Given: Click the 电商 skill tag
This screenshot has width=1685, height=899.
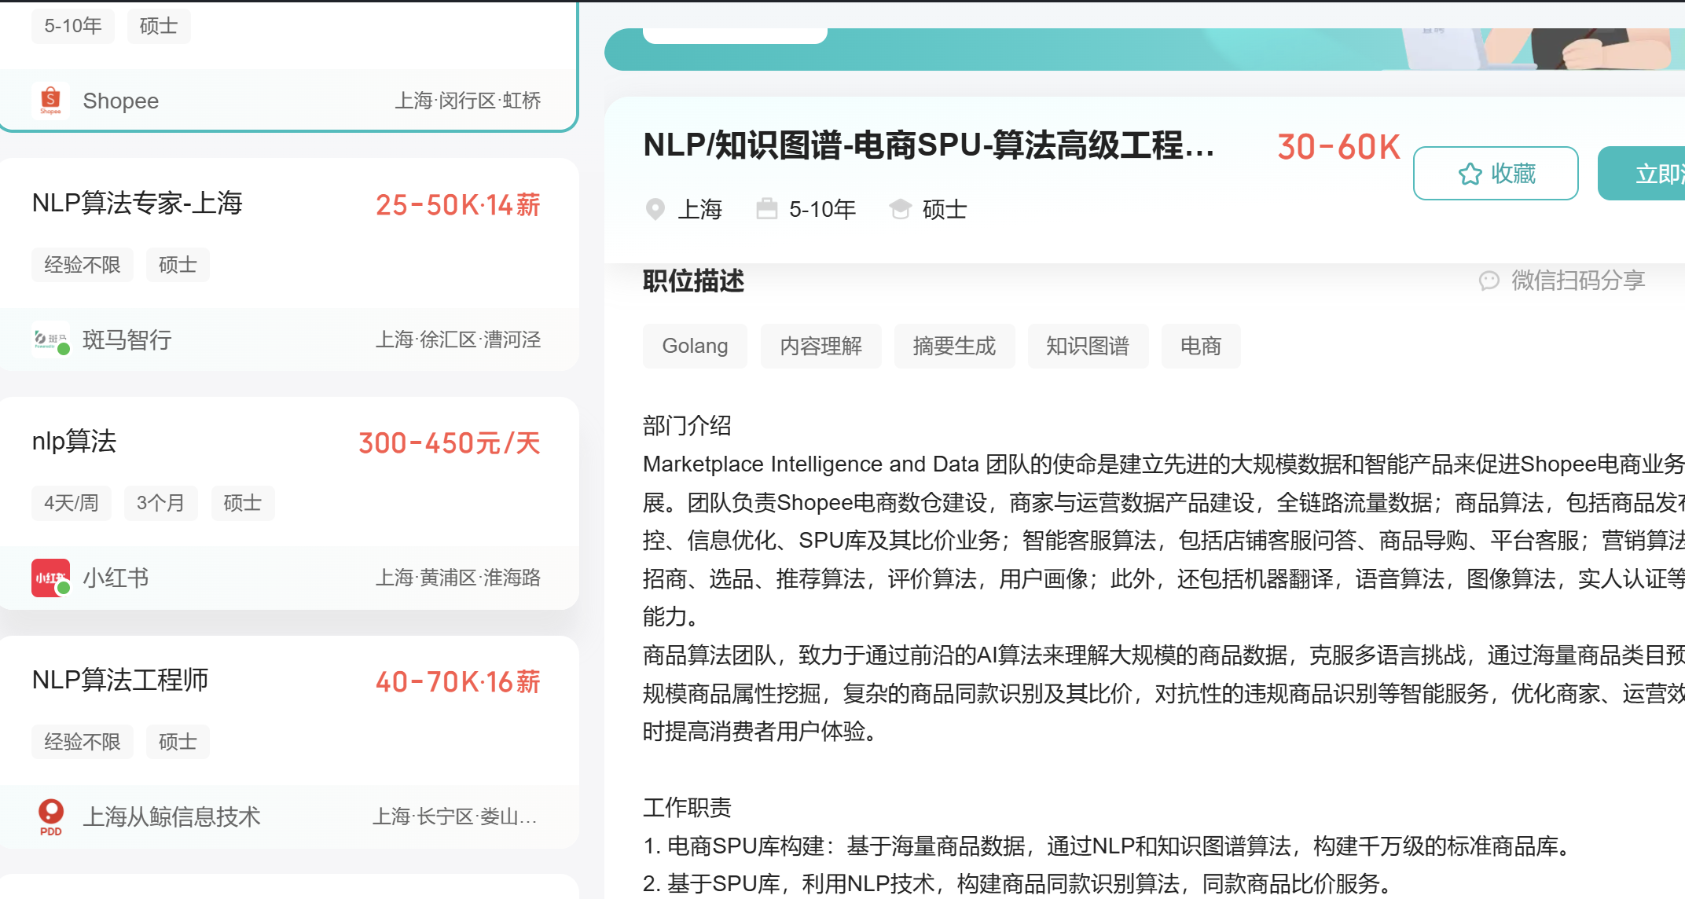Looking at the screenshot, I should tap(1200, 346).
